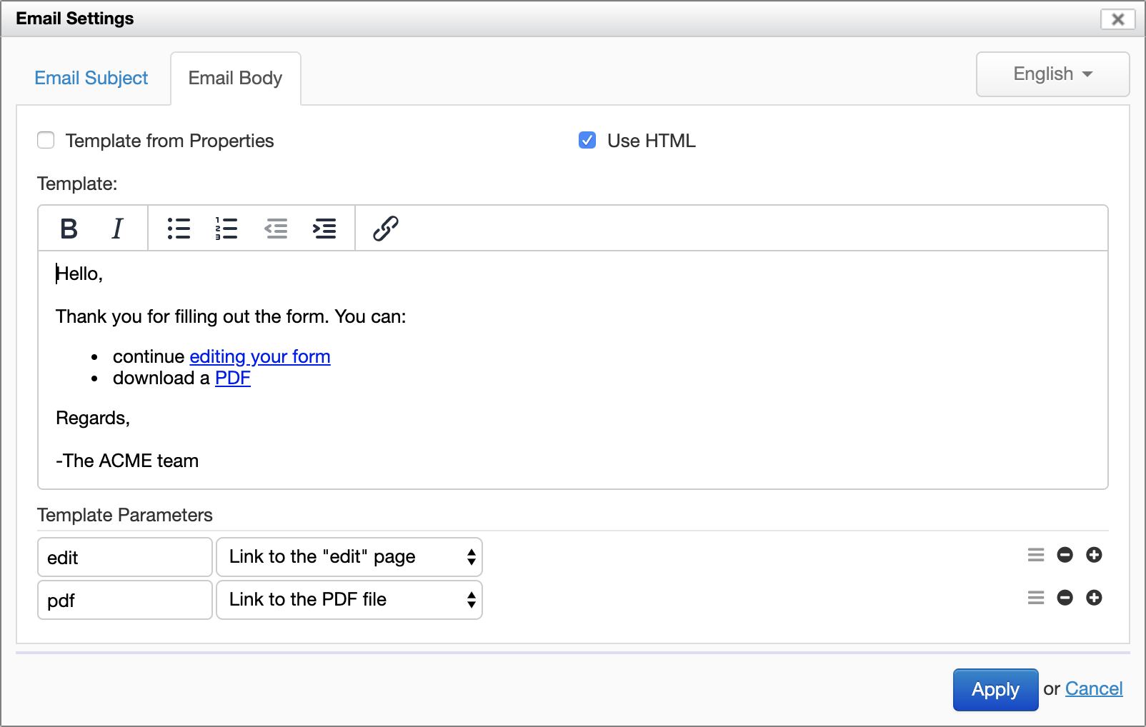This screenshot has height=727, width=1146.
Task: Enable the Template from Properties checkbox
Action: [46, 141]
